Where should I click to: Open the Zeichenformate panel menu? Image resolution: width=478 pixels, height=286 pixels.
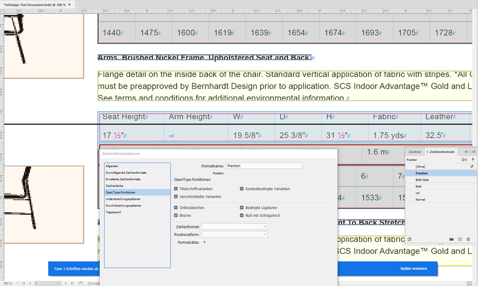(474, 152)
